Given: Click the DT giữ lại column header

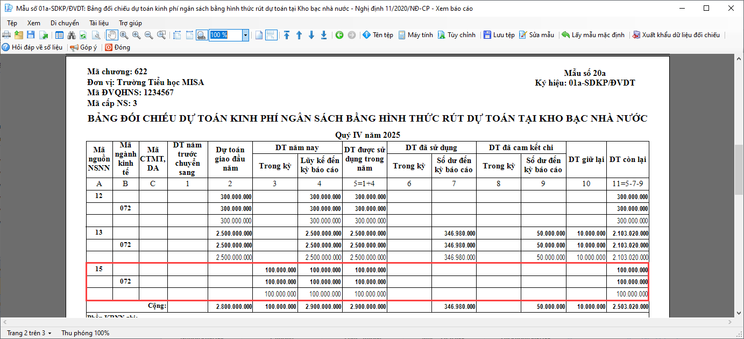Looking at the screenshot, I should [586, 159].
